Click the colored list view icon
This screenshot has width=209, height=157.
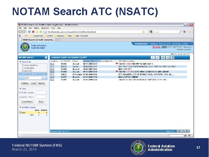(x=172, y=58)
